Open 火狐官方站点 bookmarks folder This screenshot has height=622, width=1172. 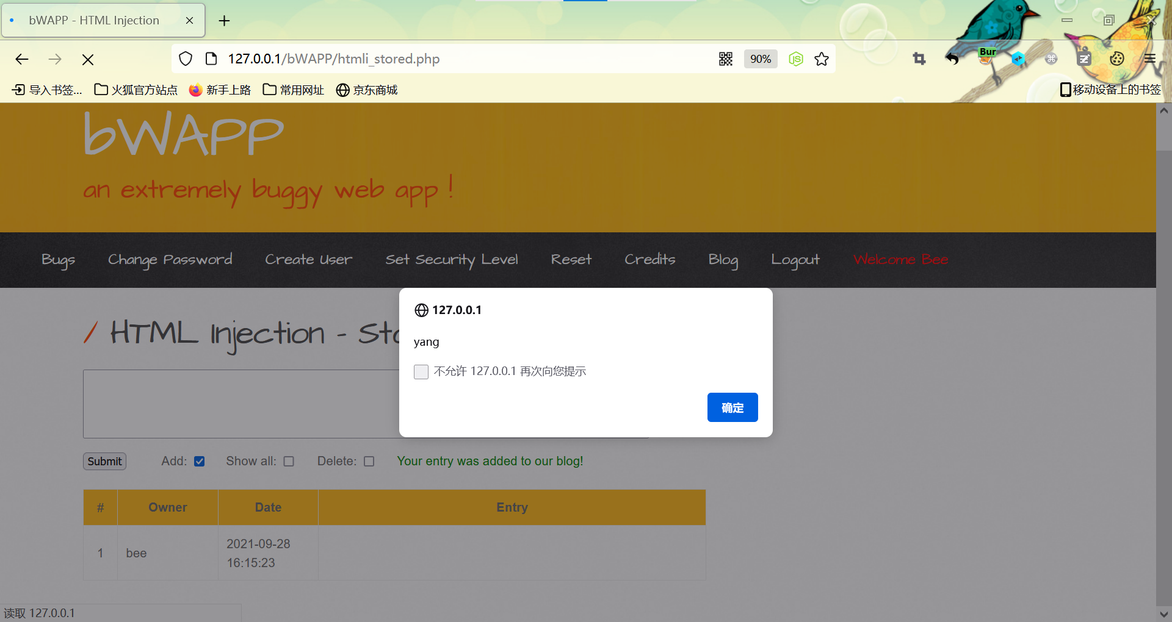136,90
